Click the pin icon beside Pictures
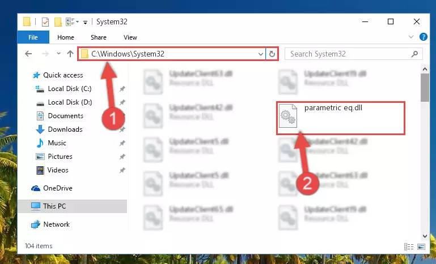436x264 pixels. pyautogui.click(x=122, y=157)
